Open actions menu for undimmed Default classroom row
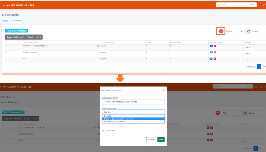This screenshot has height=152, width=266. click(x=248, y=53)
